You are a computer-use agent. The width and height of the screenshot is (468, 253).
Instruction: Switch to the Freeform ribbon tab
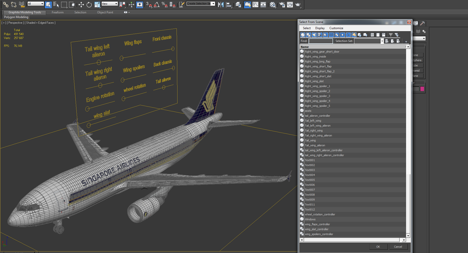tap(58, 12)
